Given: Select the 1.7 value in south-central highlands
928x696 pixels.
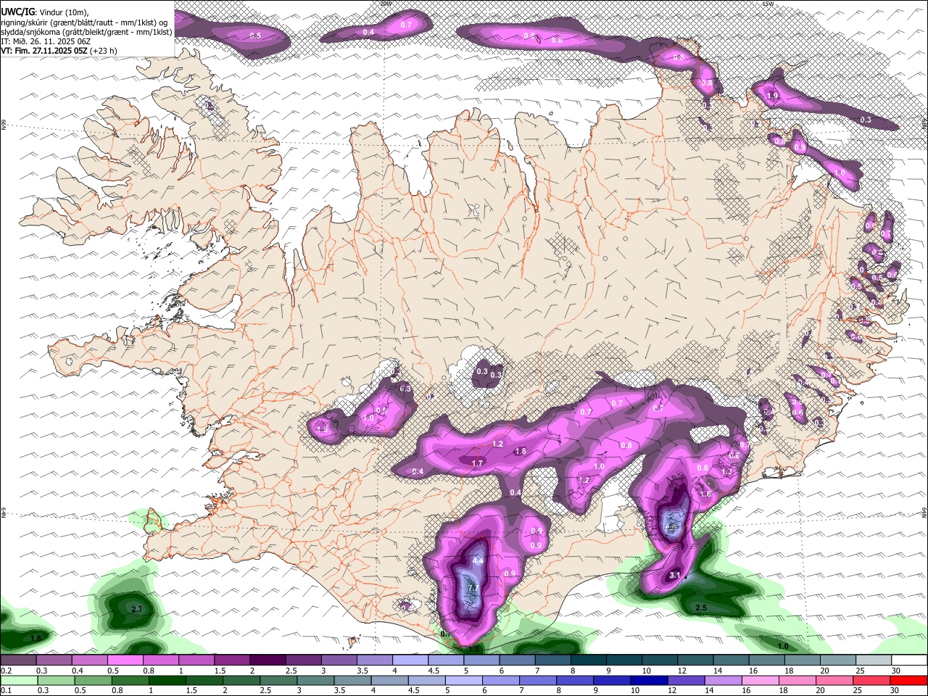Looking at the screenshot, I should pyautogui.click(x=477, y=463).
